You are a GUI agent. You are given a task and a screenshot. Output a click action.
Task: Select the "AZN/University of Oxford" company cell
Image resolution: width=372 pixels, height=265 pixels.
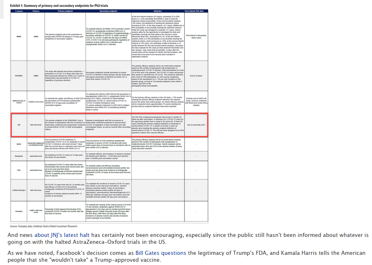(x=19, y=102)
